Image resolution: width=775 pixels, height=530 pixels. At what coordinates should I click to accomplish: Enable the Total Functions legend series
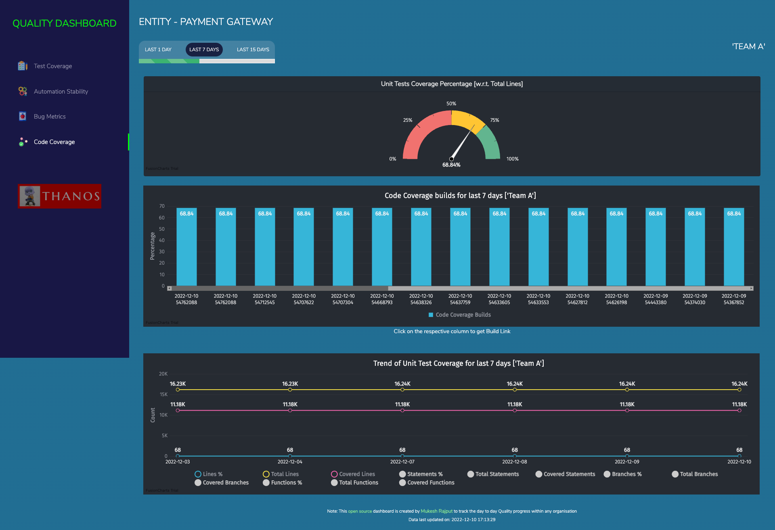(x=355, y=482)
